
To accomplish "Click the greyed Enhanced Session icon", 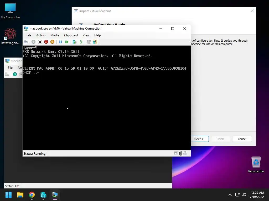I will (89, 42).
